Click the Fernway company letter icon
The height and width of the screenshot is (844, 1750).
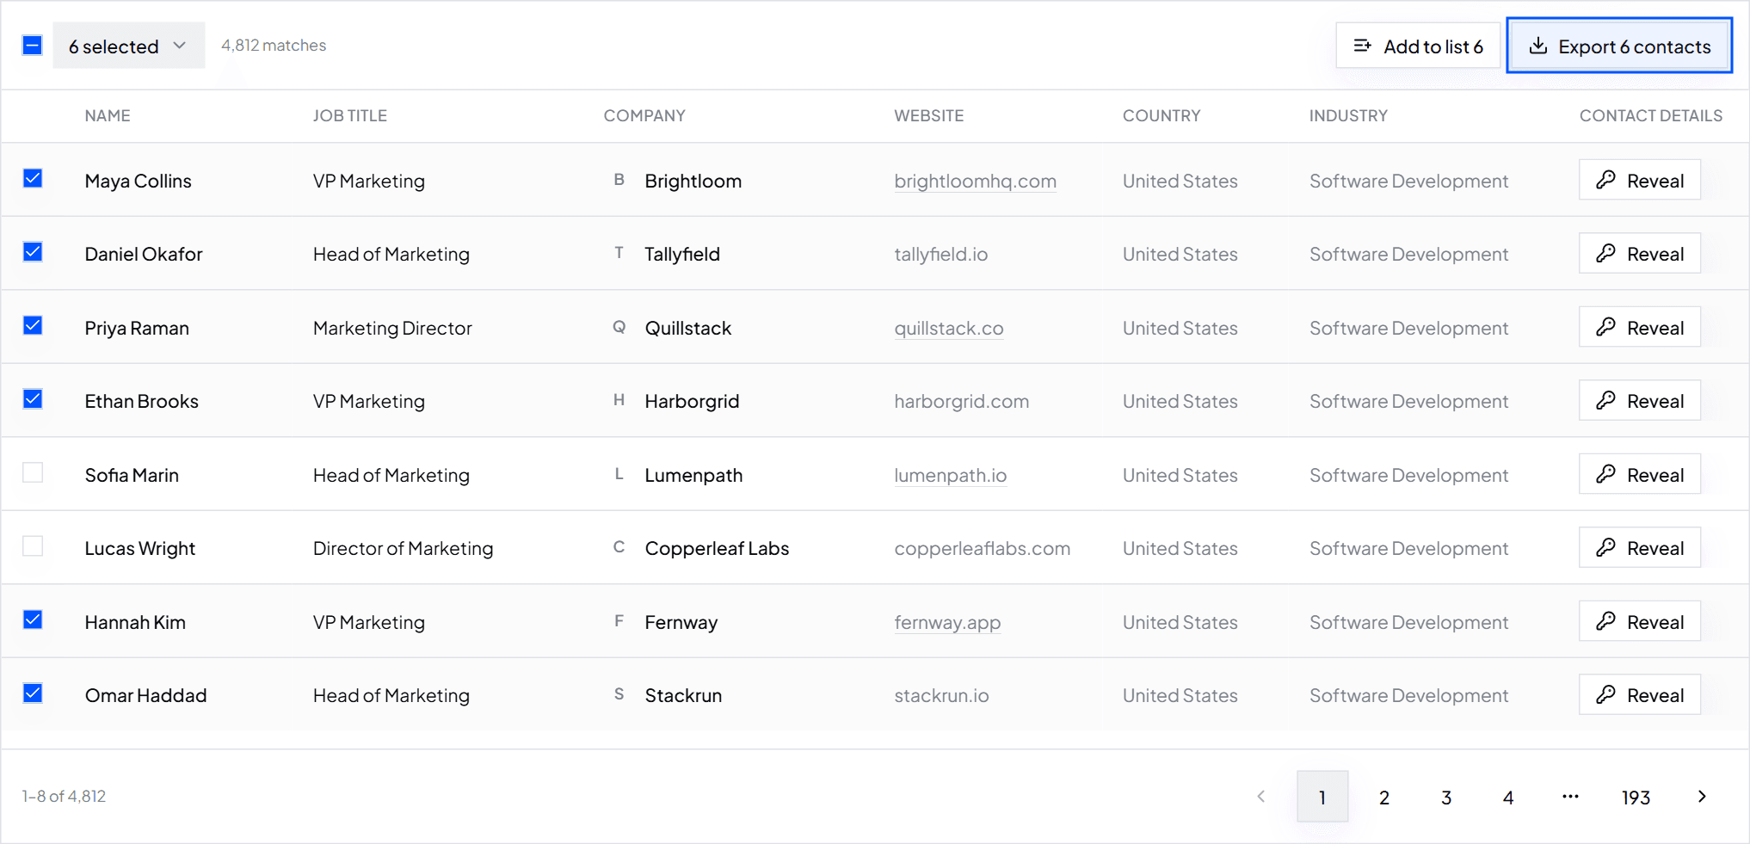(619, 621)
